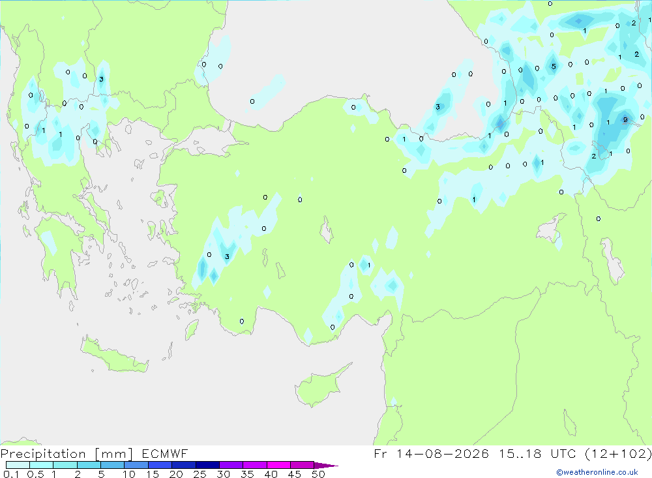
Task: Select the 20–25 mm dark blue swatch
Action: (183, 465)
